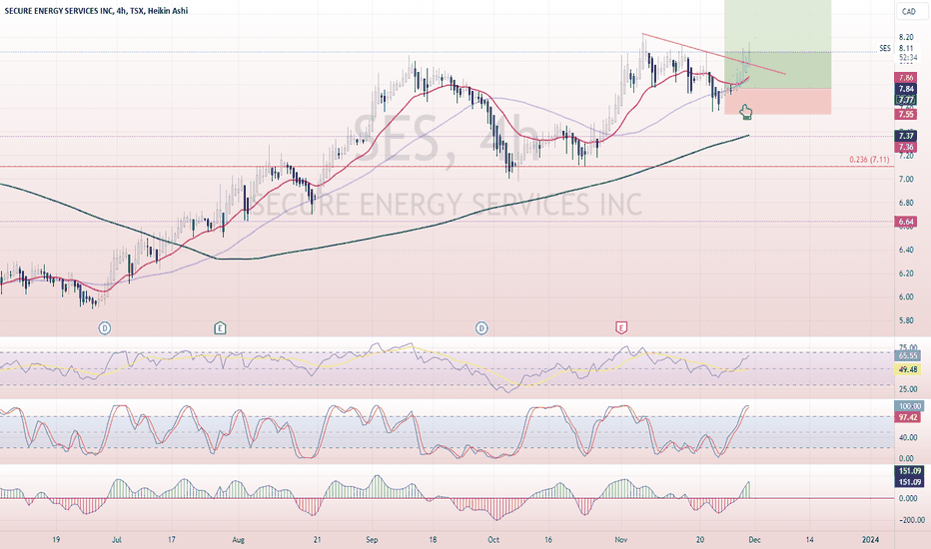Click the dividend D marker near October
Image resolution: width=931 pixels, height=549 pixels.
pos(481,327)
